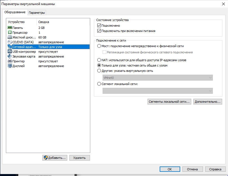Viewport: 228px width, 176px height.
Task: Click the USB-контроллер icon
Action: click(10, 52)
